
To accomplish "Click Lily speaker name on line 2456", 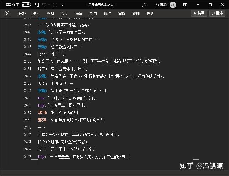I will (41, 105).
